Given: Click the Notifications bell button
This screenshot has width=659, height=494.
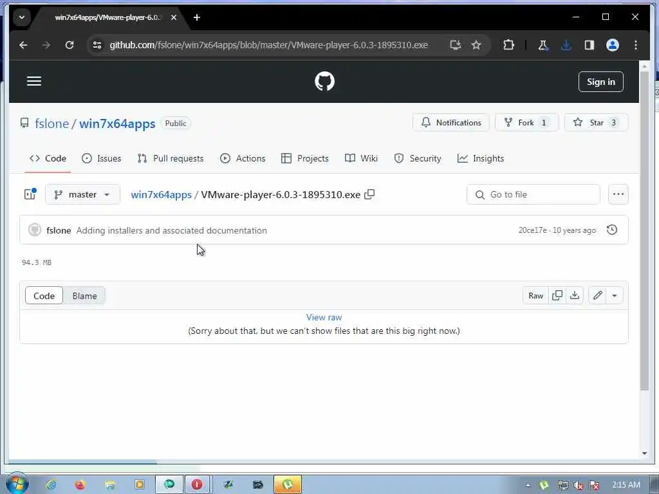Looking at the screenshot, I should (451, 123).
